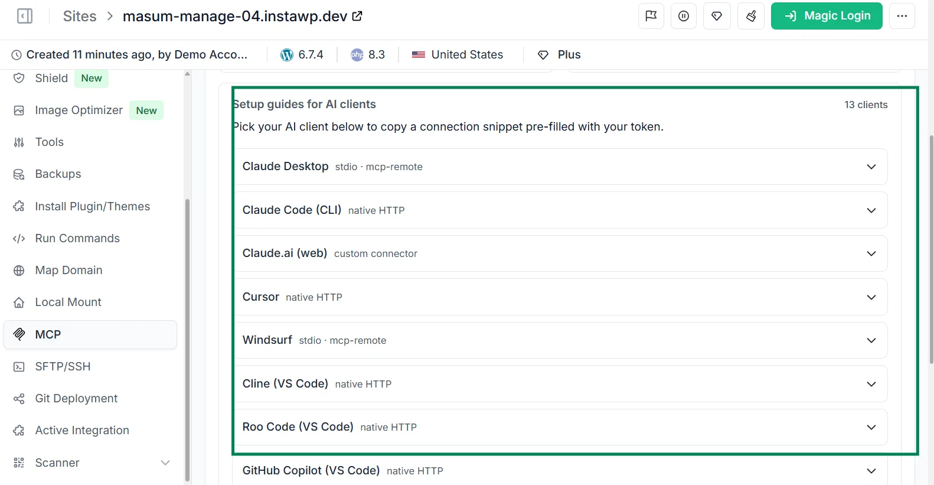Viewport: 934px width, 485px height.
Task: Click the Image Optimizer sidebar icon
Action: point(19,110)
